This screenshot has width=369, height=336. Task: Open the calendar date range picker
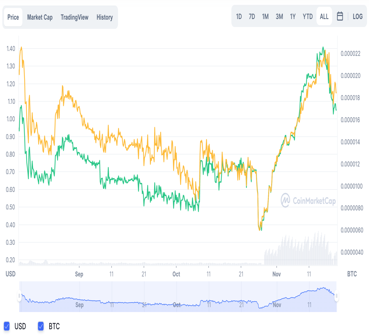point(340,16)
